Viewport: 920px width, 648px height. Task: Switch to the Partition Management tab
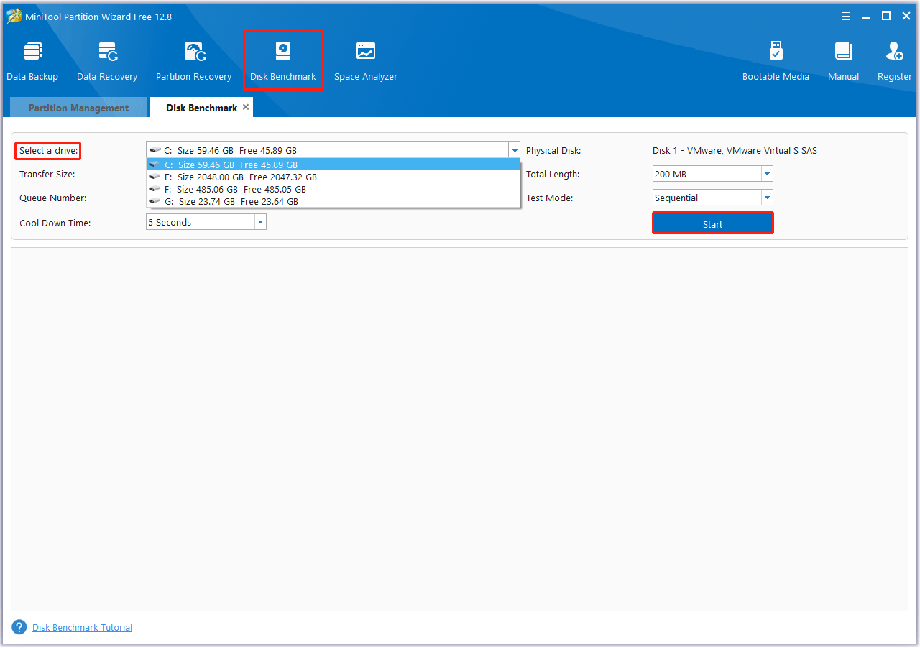[x=78, y=107]
